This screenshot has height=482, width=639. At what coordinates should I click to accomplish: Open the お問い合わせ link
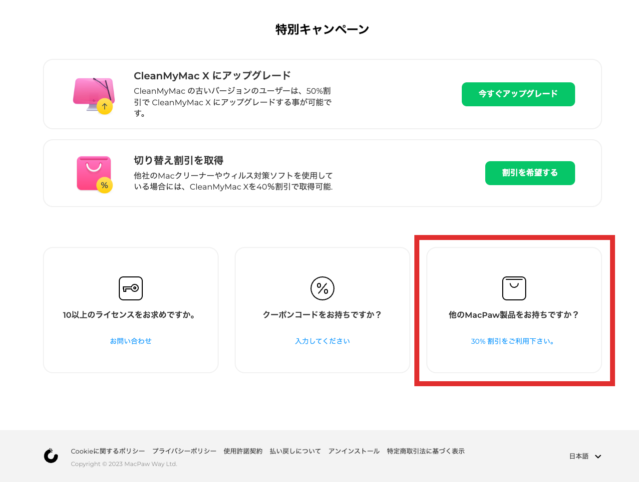pyautogui.click(x=131, y=341)
